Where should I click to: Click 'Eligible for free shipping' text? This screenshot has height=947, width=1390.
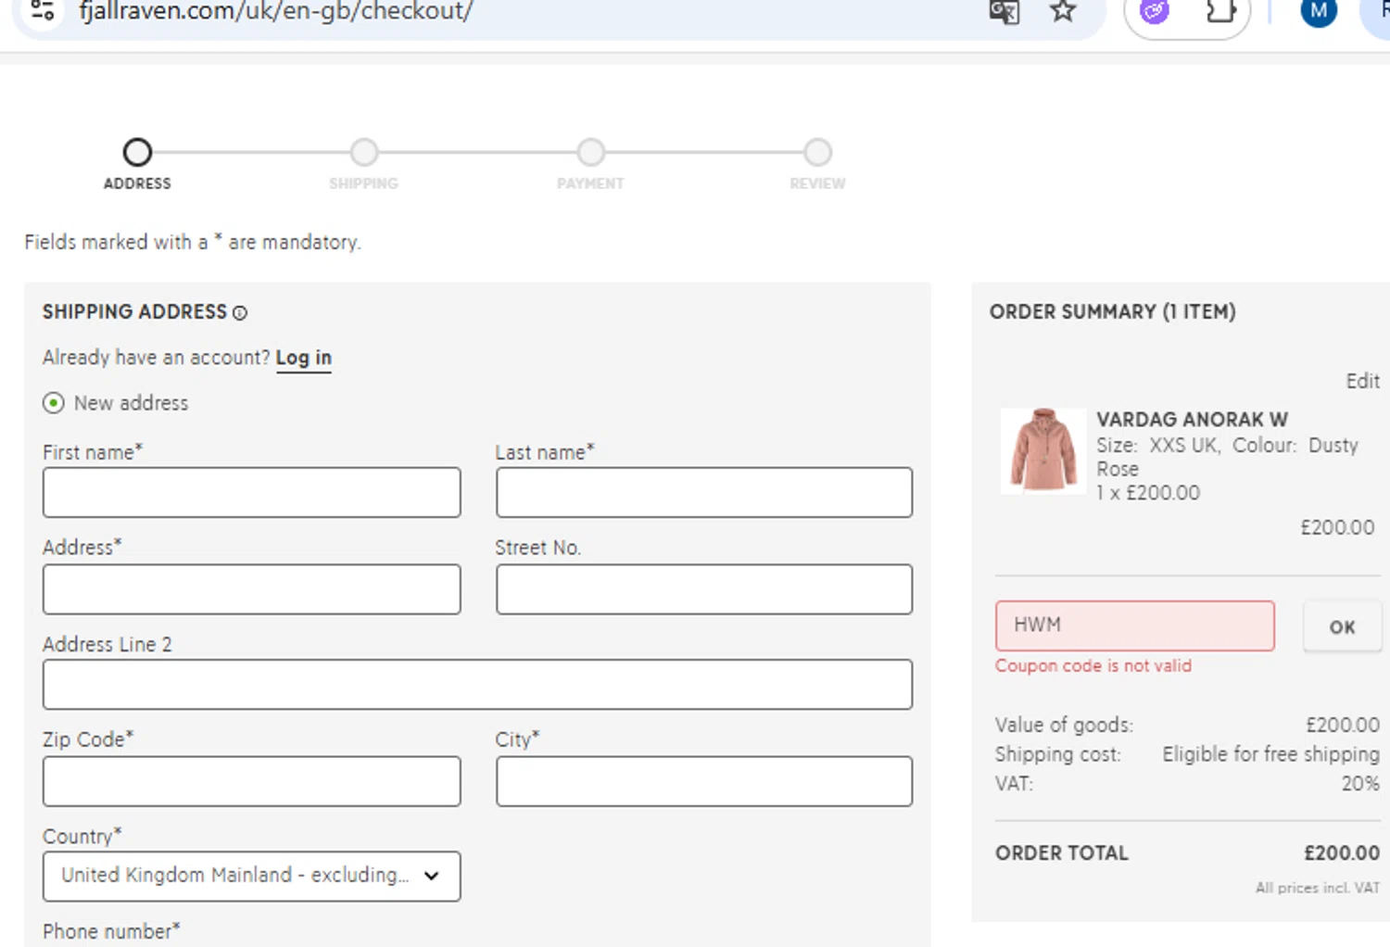1270,754
